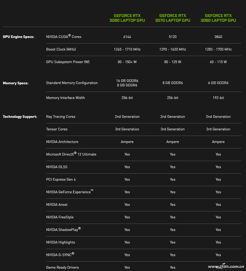Image resolution: width=246 pixels, height=271 pixels.
Task: Select Yes for PCI Express Gen 4 under RTX 3060
Action: (218, 180)
